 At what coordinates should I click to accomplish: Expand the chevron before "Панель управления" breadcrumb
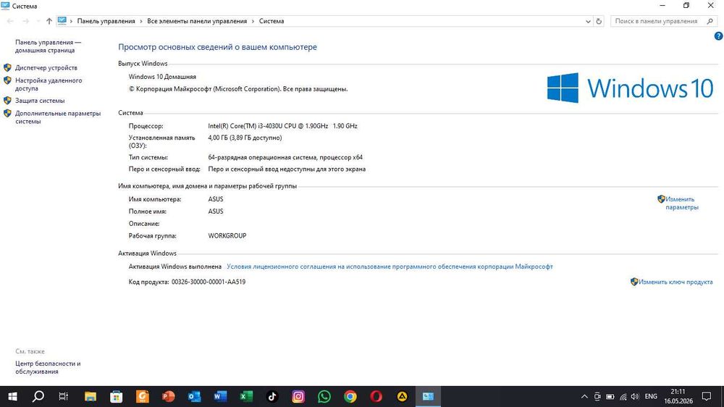point(71,21)
